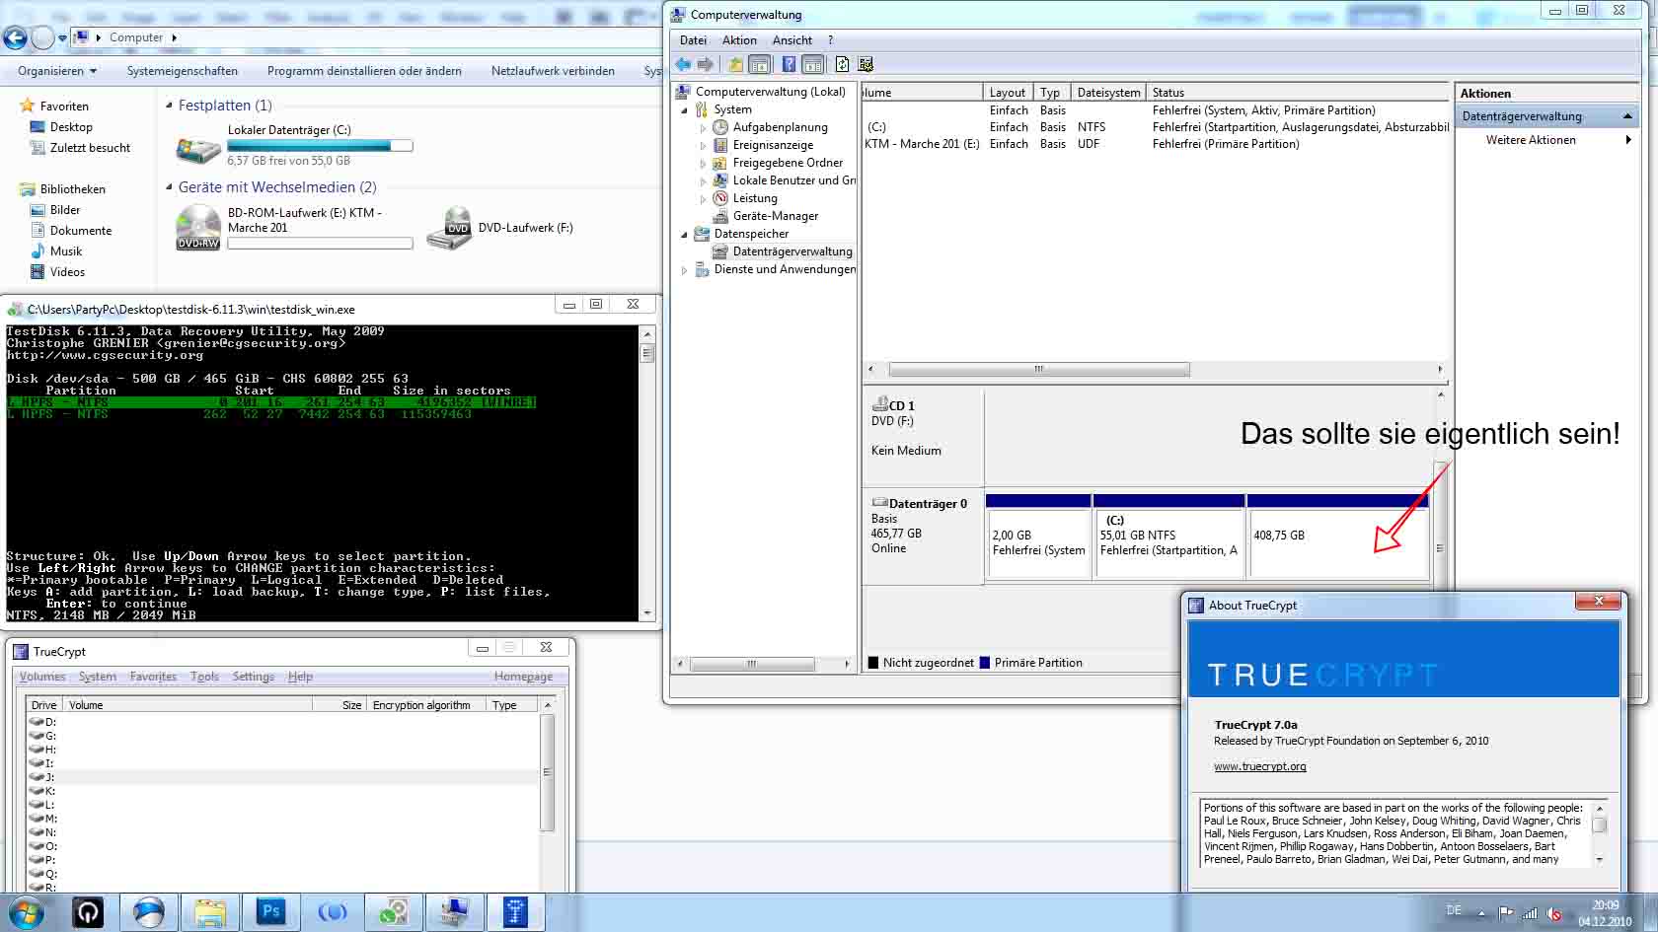Select the 408,75 GB partition block
The image size is (1658, 932).
[1337, 536]
